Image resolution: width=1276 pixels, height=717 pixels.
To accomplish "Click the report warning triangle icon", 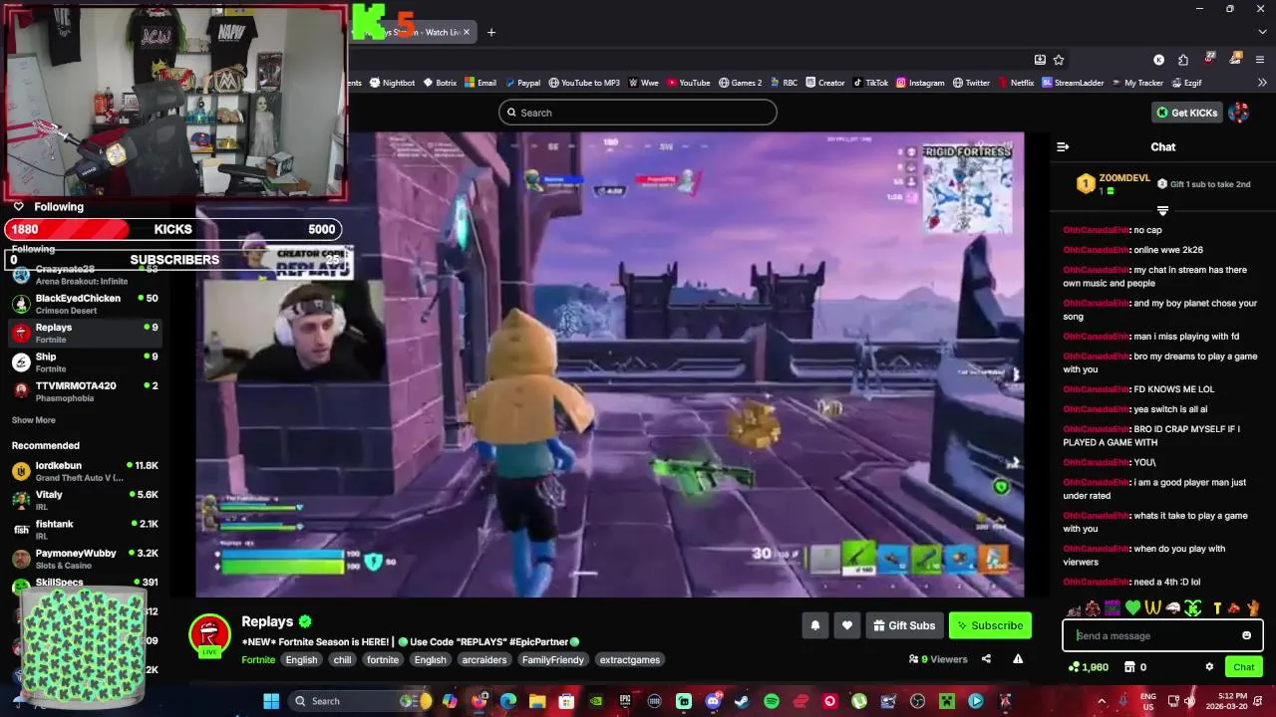I will 1018,658.
